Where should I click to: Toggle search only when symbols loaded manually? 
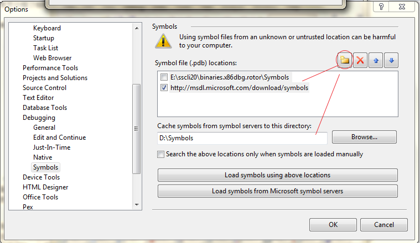click(160, 154)
